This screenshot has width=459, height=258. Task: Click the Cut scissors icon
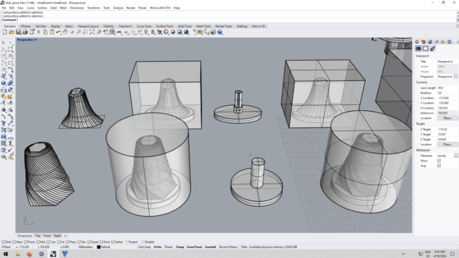38,32
